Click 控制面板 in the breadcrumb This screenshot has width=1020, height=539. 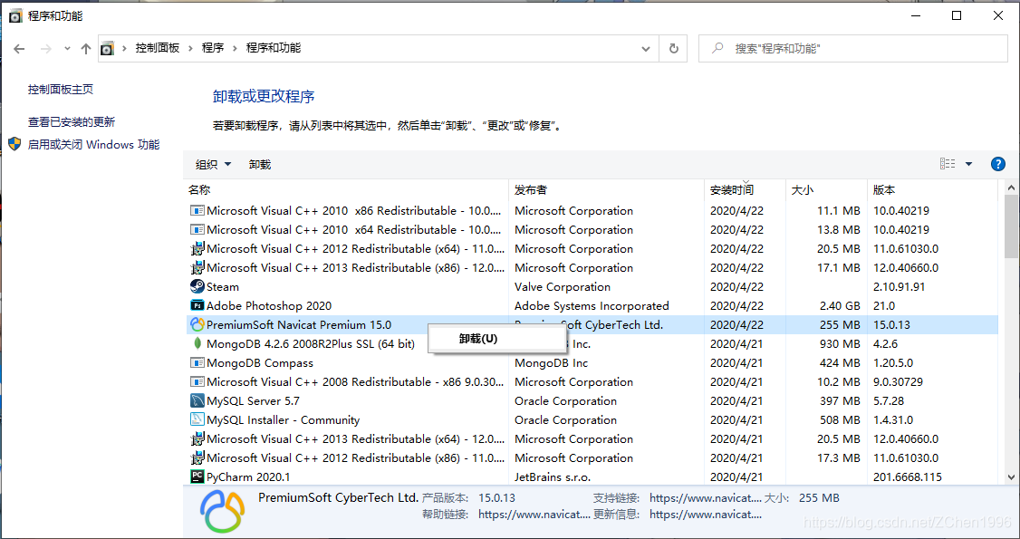click(158, 48)
